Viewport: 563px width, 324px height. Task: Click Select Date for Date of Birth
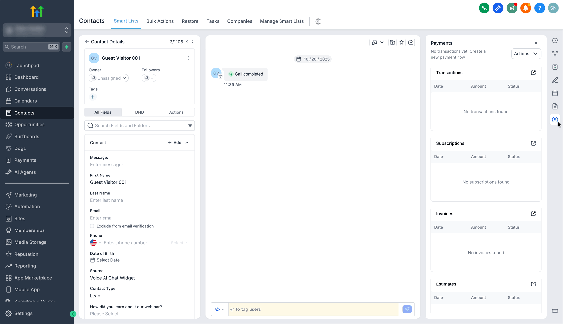(108, 260)
